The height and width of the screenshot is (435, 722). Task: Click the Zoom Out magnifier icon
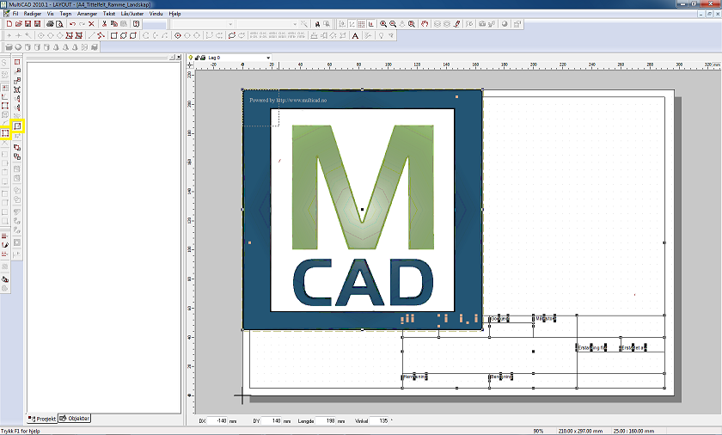[393, 24]
